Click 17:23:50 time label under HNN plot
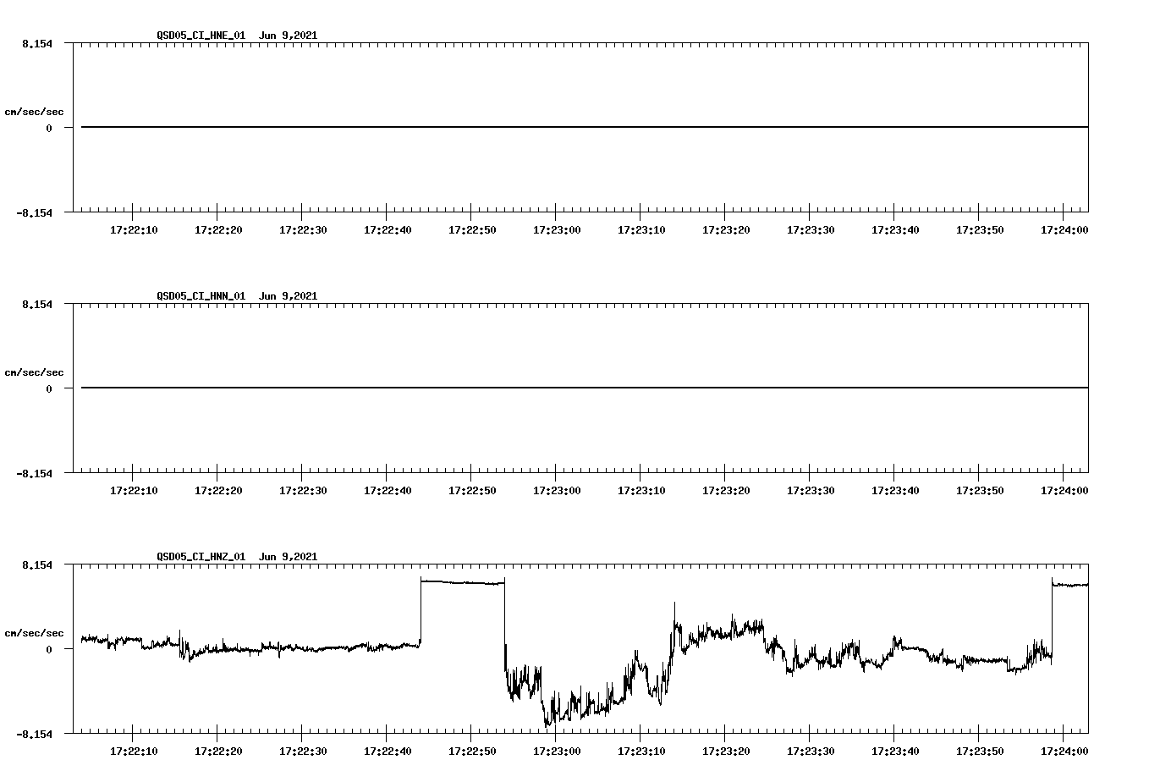 pyautogui.click(x=980, y=490)
